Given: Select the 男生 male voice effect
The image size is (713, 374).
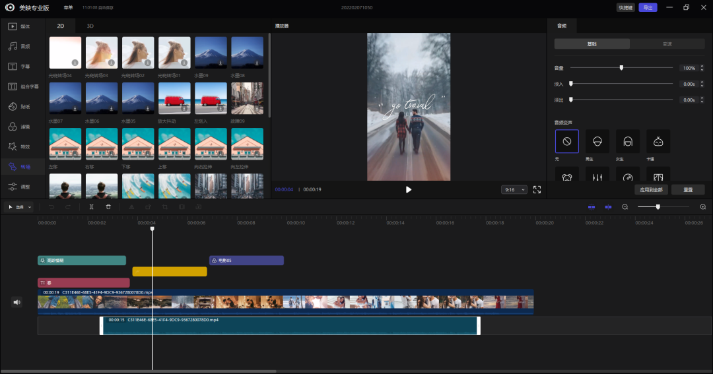Looking at the screenshot, I should coord(597,141).
